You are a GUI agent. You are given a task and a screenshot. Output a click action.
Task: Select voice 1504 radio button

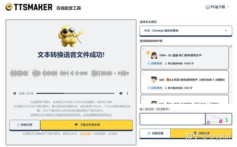(x=148, y=53)
